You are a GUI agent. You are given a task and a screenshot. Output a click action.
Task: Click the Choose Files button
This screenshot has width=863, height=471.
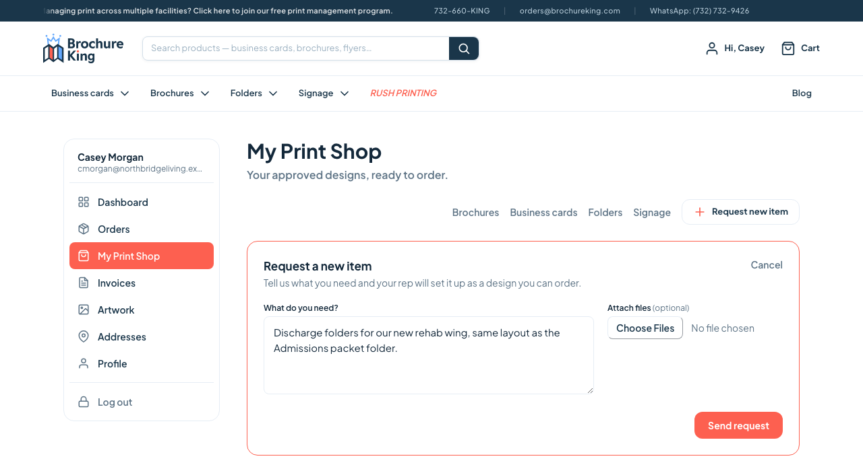point(645,328)
